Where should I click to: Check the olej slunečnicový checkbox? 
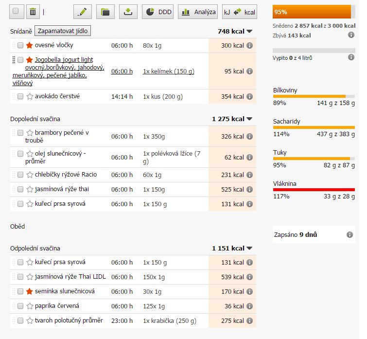pyautogui.click(x=20, y=154)
